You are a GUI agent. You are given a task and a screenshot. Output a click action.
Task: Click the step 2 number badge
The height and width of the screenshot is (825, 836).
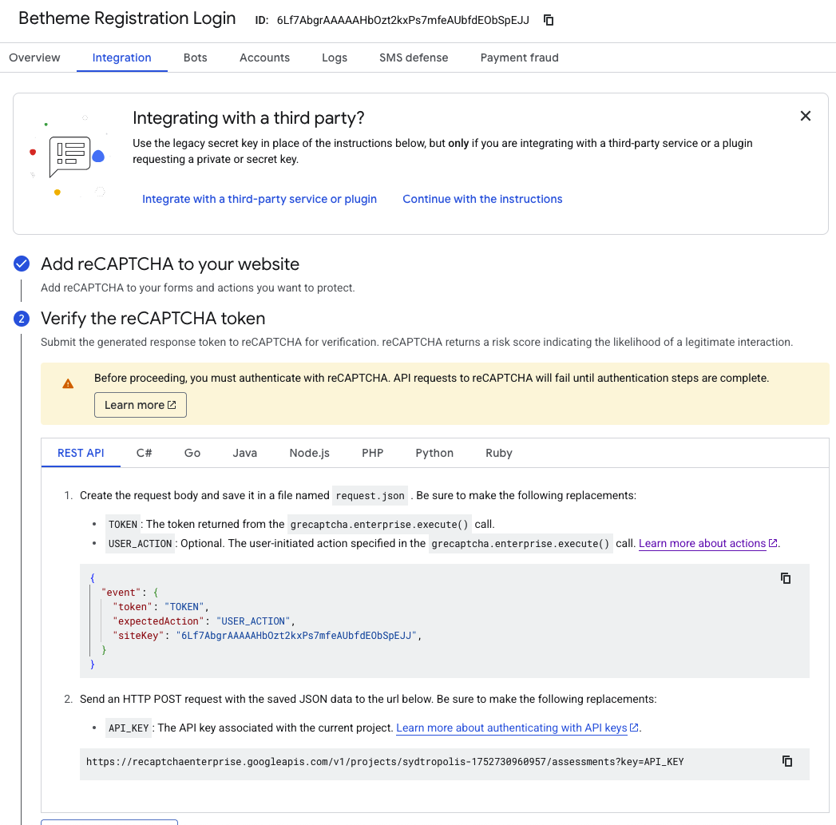(x=22, y=319)
